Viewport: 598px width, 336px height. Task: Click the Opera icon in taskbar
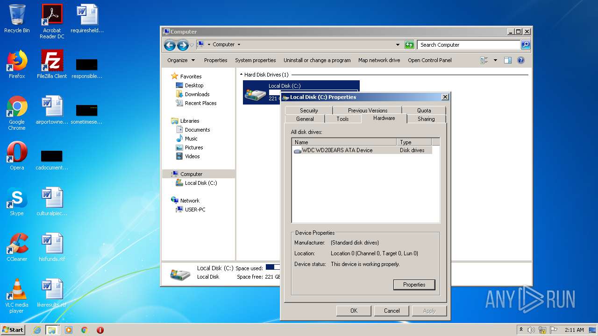tap(100, 330)
